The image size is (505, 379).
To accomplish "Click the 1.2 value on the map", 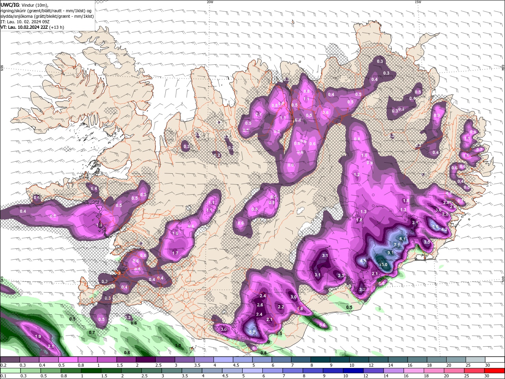I will 357,174.
